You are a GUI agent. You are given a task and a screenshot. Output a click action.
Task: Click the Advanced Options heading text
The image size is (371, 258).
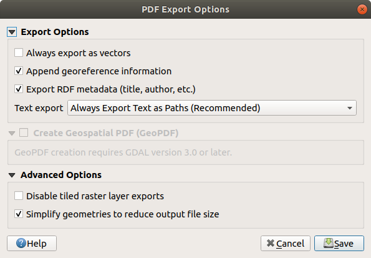tap(61, 175)
